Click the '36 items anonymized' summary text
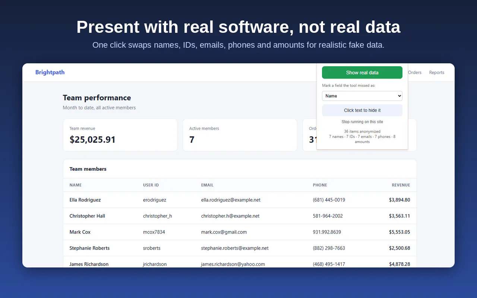477x298 pixels. (x=362, y=131)
